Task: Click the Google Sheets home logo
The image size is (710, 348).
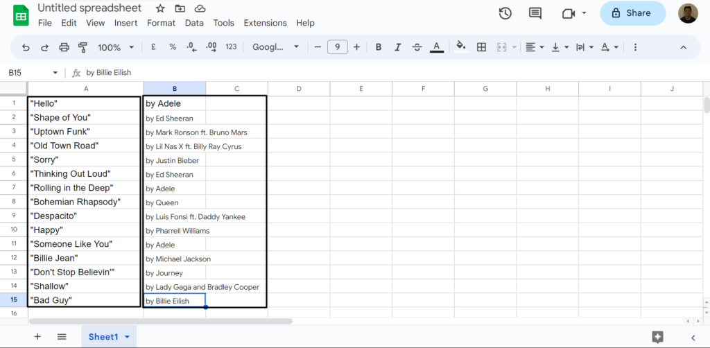Action: [x=21, y=15]
